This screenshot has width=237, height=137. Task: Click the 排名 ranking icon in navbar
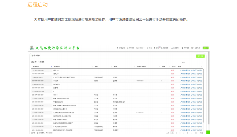pos(148,48)
